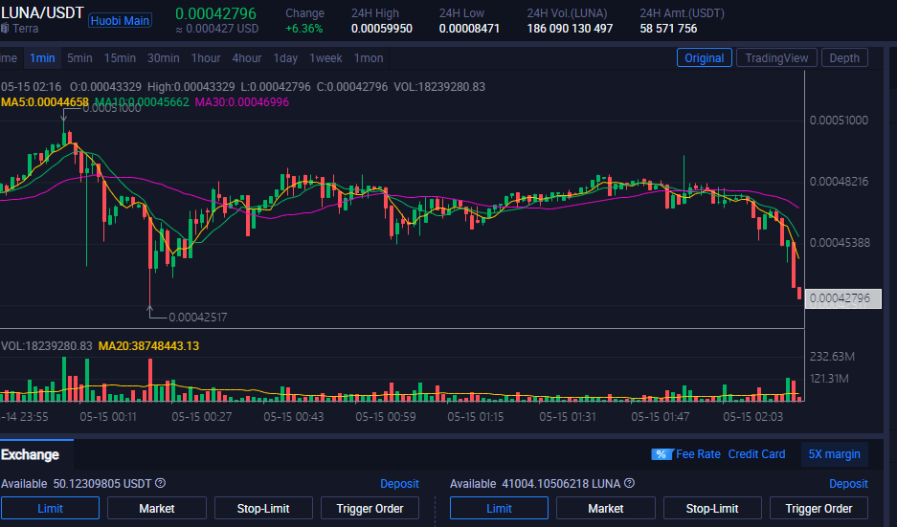Open the Exchange tab
This screenshot has width=897, height=527.
pyautogui.click(x=30, y=454)
